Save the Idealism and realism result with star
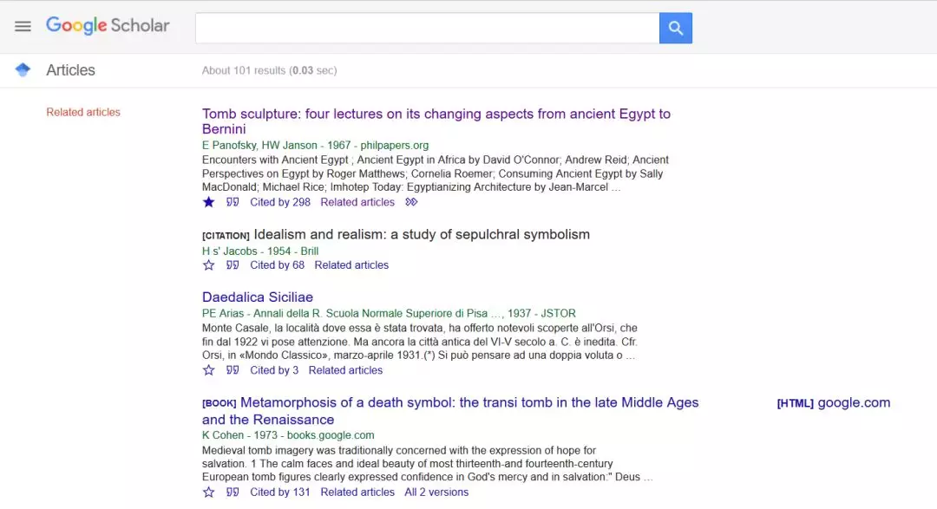Screen dimensions: 937x509 208,265
